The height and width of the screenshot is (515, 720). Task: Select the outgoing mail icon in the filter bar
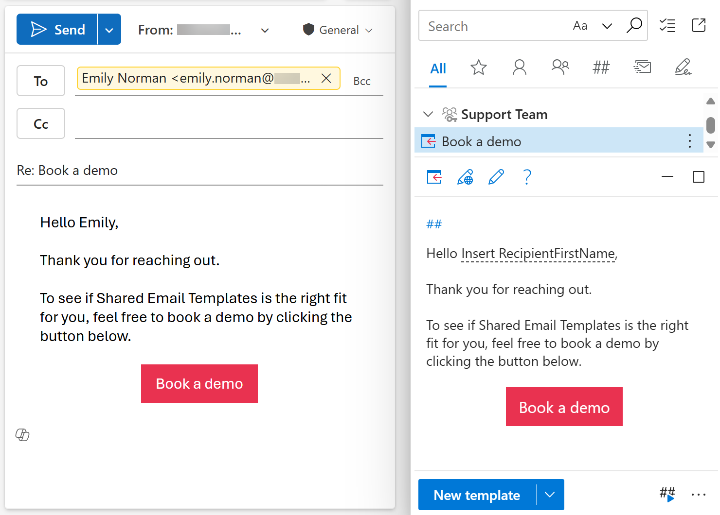(642, 67)
